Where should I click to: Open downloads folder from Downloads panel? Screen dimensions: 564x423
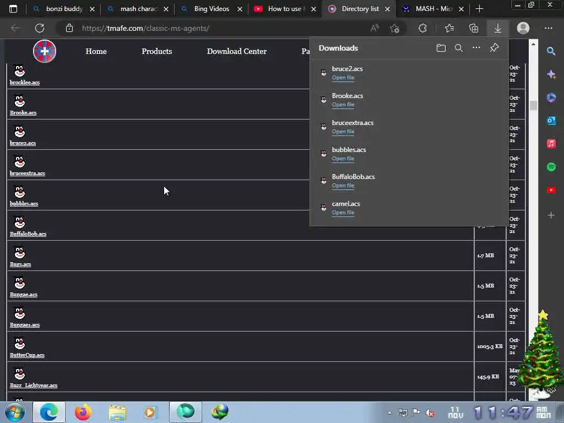(x=441, y=48)
